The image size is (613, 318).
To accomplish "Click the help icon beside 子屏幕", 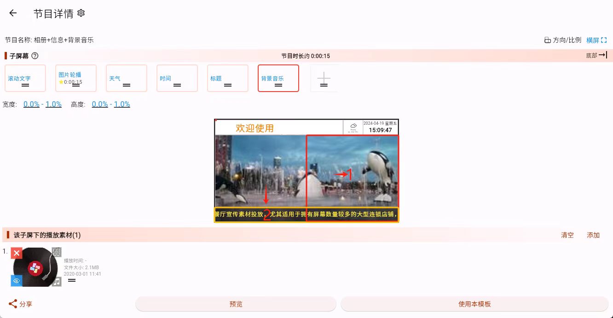I will pos(35,56).
